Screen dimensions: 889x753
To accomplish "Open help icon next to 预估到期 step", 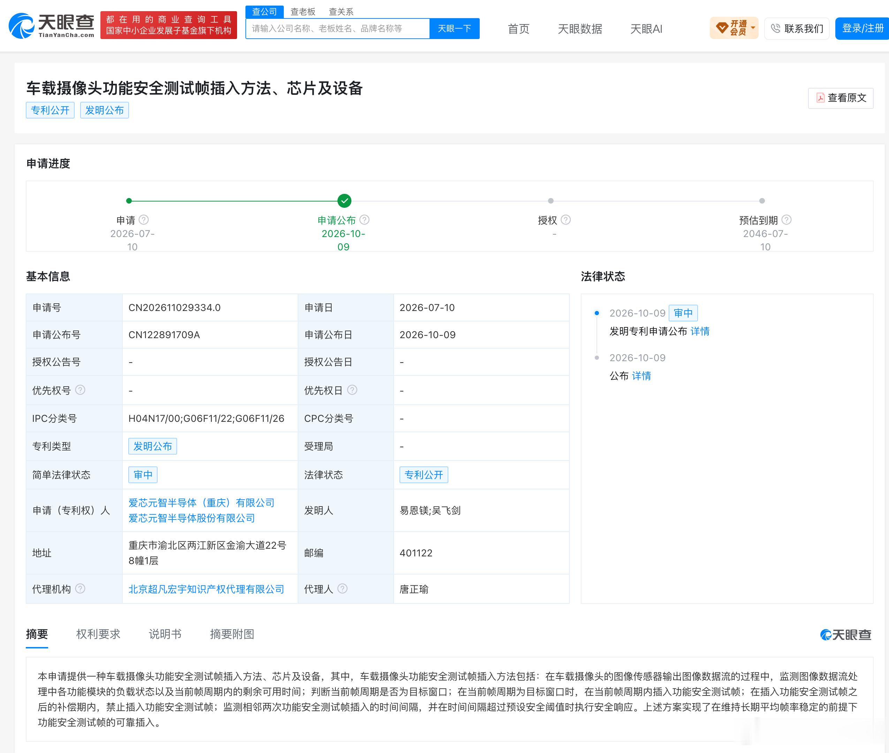I will (x=787, y=220).
